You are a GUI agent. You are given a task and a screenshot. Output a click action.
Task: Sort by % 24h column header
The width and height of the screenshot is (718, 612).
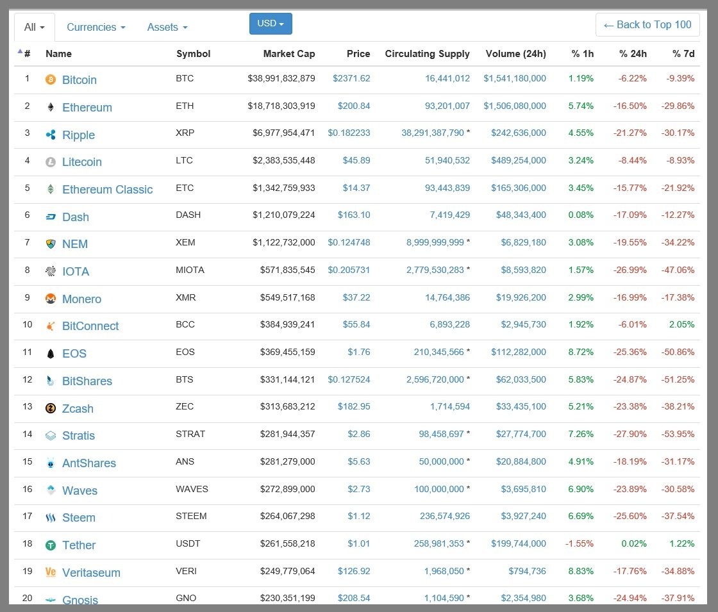633,54
